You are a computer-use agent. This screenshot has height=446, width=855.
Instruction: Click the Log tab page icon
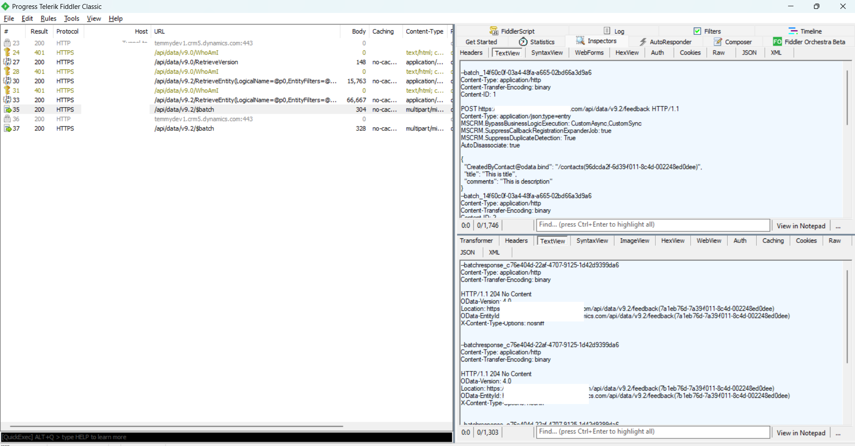coord(607,31)
